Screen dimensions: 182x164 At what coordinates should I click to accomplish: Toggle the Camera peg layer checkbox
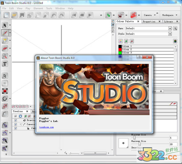(15, 124)
